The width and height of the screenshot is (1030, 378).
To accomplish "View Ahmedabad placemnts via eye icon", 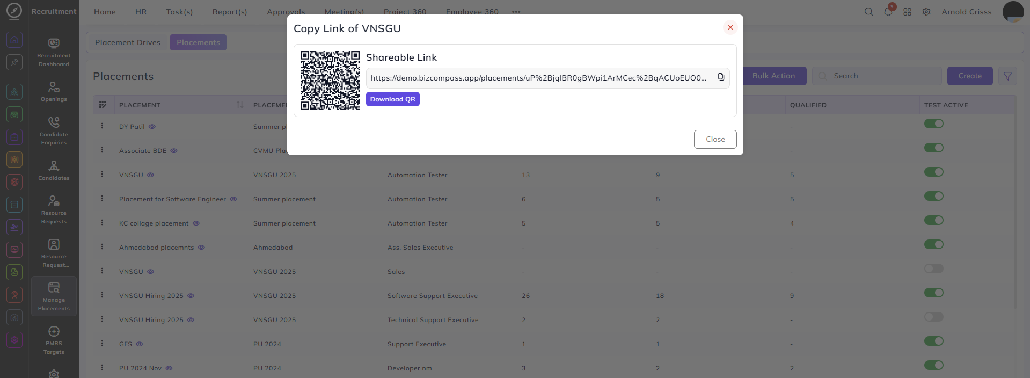I will click(x=201, y=248).
